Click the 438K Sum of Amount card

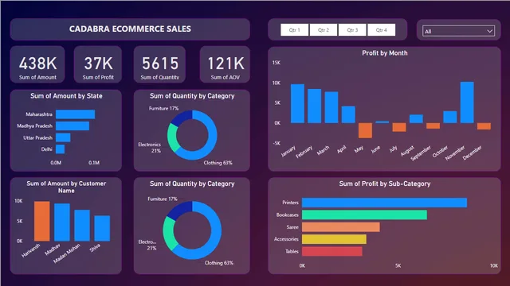tap(37, 64)
